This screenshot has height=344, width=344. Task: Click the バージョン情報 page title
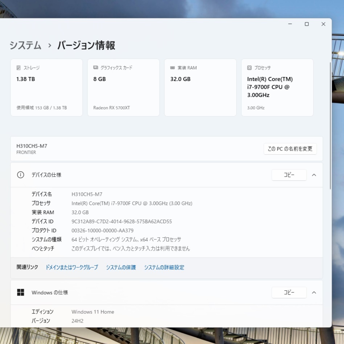tap(86, 45)
